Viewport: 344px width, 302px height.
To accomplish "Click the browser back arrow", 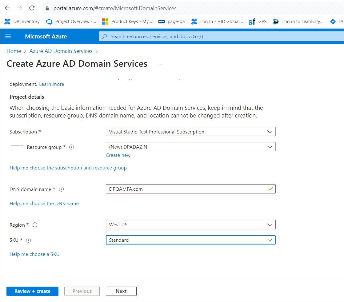I will [7, 8].
